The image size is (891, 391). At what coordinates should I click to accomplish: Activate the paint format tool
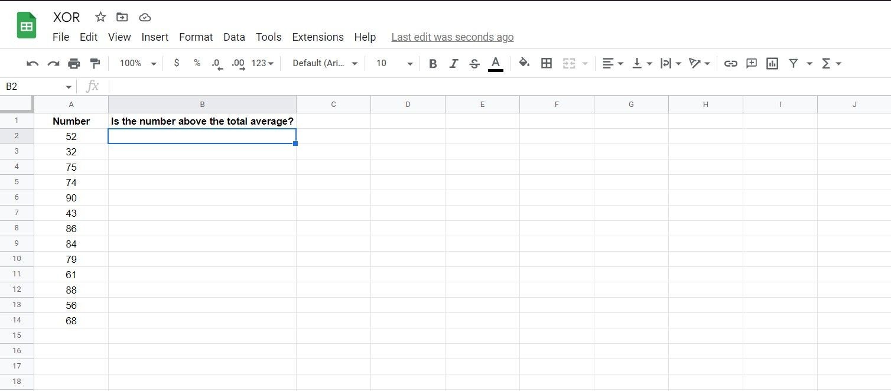(95, 63)
